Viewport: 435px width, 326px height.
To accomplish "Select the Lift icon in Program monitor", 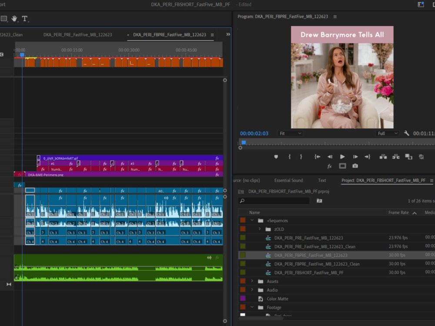I will (383, 156).
